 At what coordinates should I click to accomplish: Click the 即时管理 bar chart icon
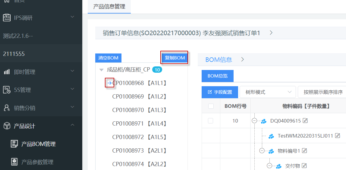click(7, 72)
